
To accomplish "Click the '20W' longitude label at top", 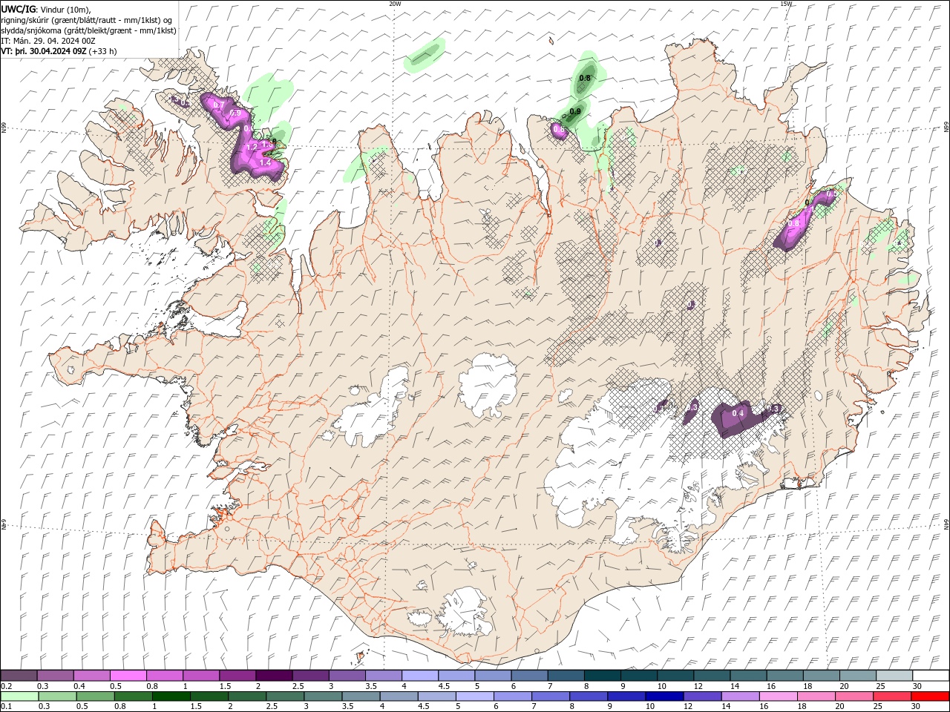I will tap(395, 3).
